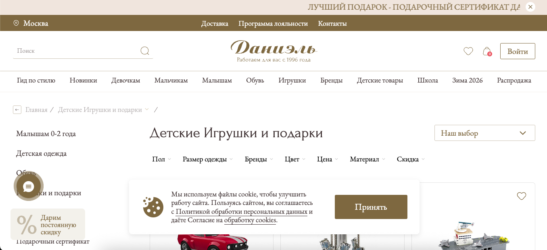Open the обработку cookies link
Image resolution: width=547 pixels, height=250 pixels.
point(250,220)
